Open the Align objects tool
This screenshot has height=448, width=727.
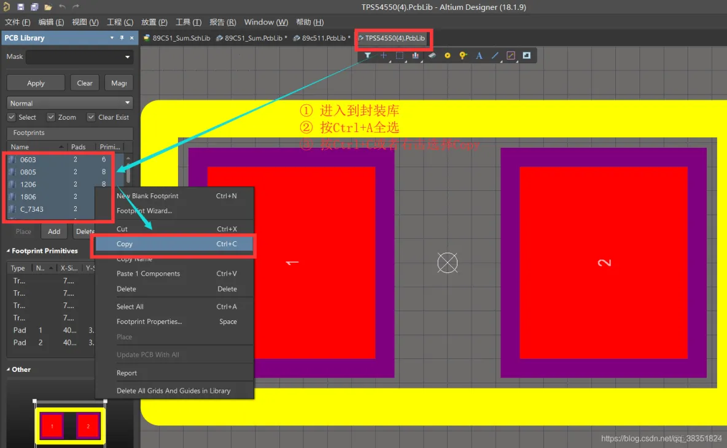click(416, 56)
